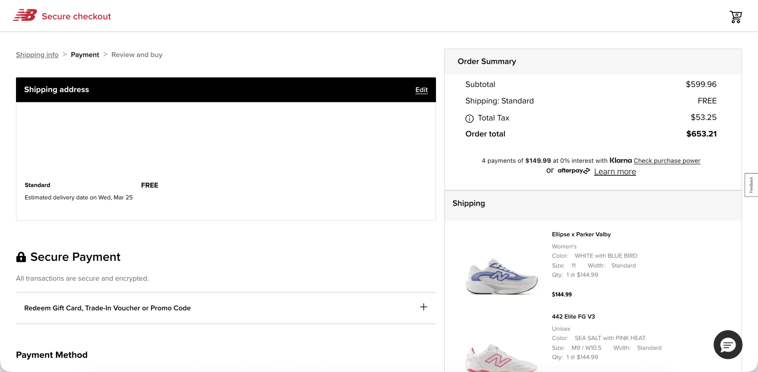The height and width of the screenshot is (372, 758).
Task: Click the New Balance logo
Action: pyautogui.click(x=25, y=16)
